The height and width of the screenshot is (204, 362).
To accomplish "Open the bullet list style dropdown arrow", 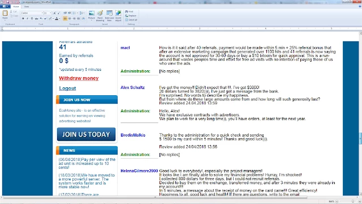I will point(77,13).
